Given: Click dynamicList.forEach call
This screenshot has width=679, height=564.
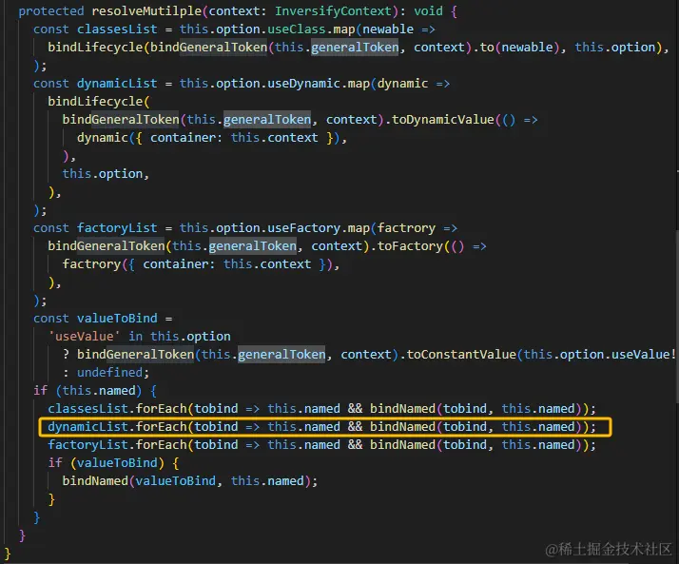Looking at the screenshot, I should pos(117,427).
